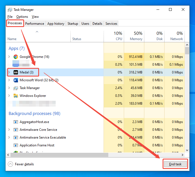195x177 pixels.
Task: Expand Antimalware Service Executable row
Action: pos(9,137)
